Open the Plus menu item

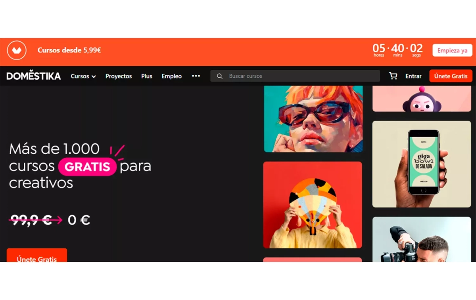147,76
